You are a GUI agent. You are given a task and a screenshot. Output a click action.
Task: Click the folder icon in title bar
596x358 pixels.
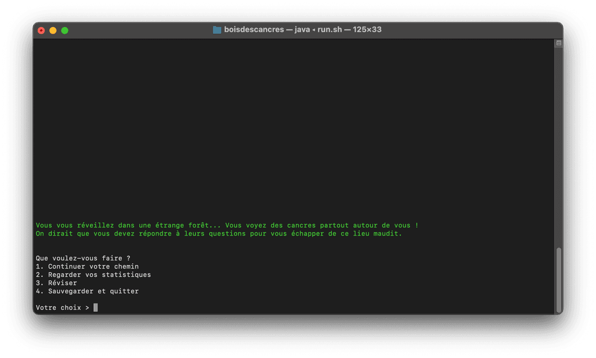tap(217, 30)
